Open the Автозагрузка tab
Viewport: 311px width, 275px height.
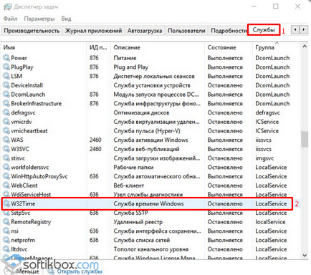145,31
